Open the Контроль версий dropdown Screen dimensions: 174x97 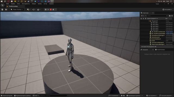click(x=166, y=96)
